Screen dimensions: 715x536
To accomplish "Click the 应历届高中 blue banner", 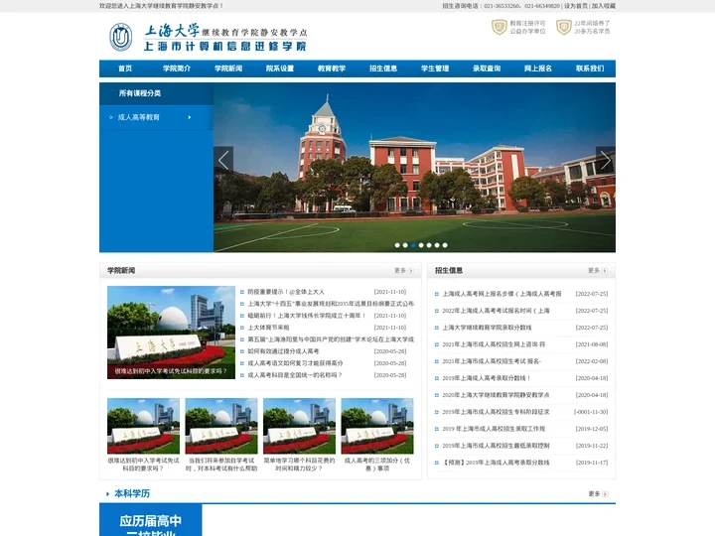I will (x=151, y=520).
